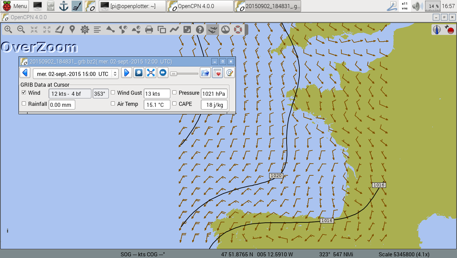
Task: Select the mark pin tool in the toolbar
Action: pos(72,30)
